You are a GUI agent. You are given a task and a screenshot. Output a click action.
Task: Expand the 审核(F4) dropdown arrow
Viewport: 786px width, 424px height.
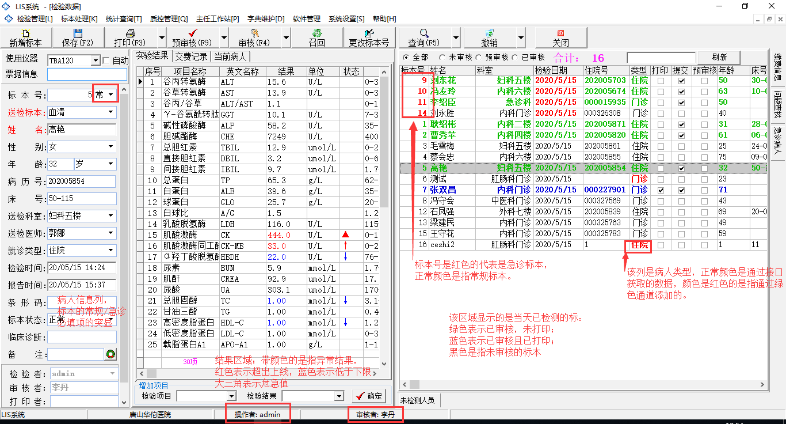pyautogui.click(x=286, y=37)
